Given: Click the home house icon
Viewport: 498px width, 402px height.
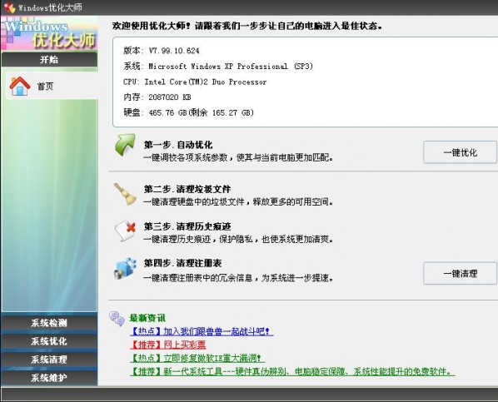Looking at the screenshot, I should (x=20, y=86).
